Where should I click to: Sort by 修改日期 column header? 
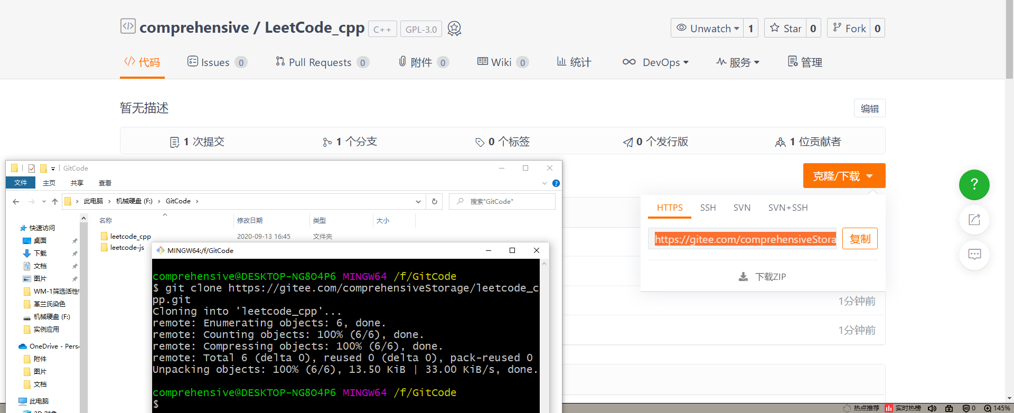[250, 220]
